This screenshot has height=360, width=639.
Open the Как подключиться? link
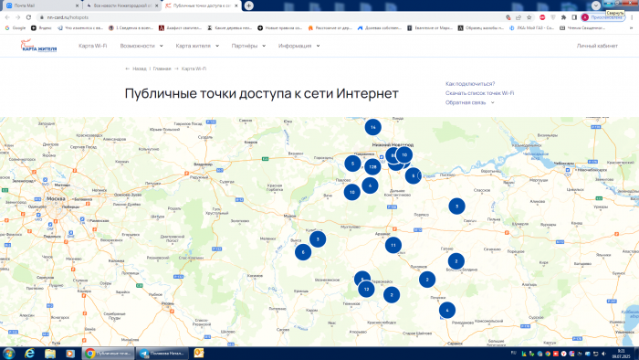(470, 83)
